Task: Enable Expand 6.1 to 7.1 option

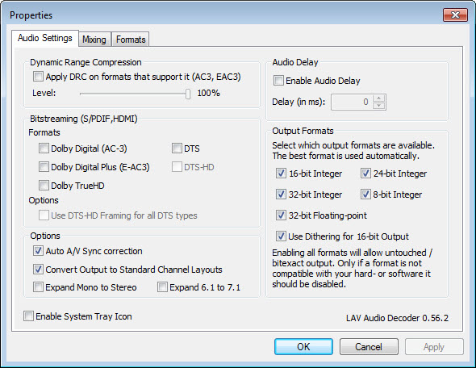Action: (162, 287)
